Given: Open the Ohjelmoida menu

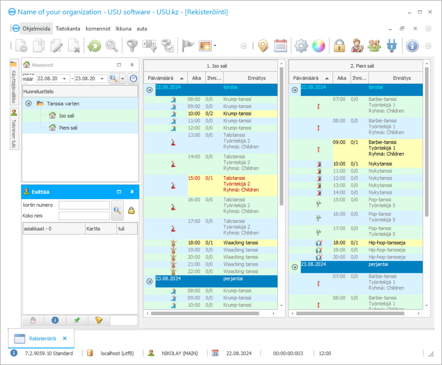Looking at the screenshot, I should pos(36,29).
